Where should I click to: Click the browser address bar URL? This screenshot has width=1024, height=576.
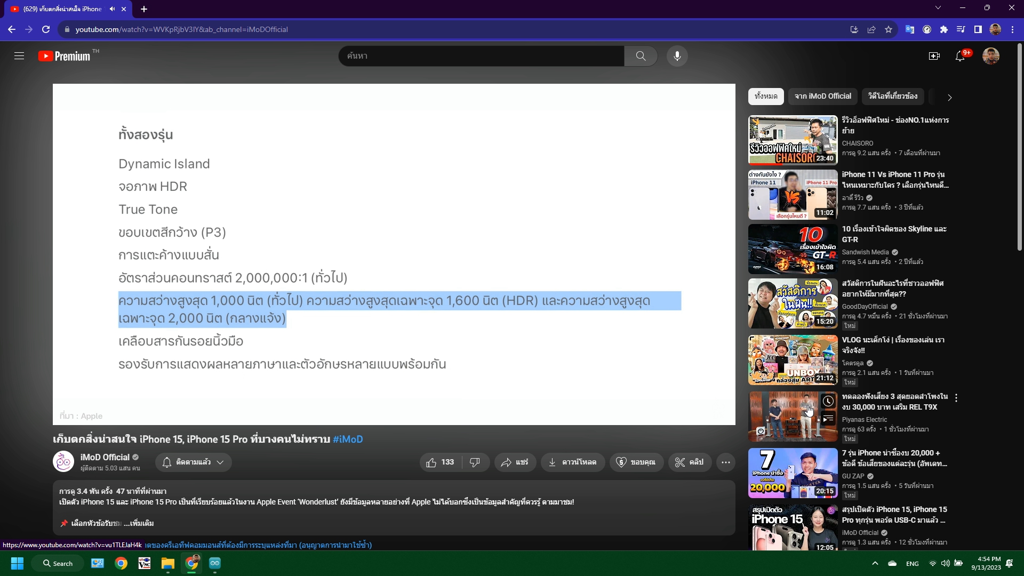[x=181, y=29]
